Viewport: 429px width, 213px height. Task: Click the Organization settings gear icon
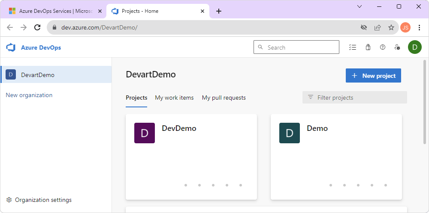tap(9, 200)
